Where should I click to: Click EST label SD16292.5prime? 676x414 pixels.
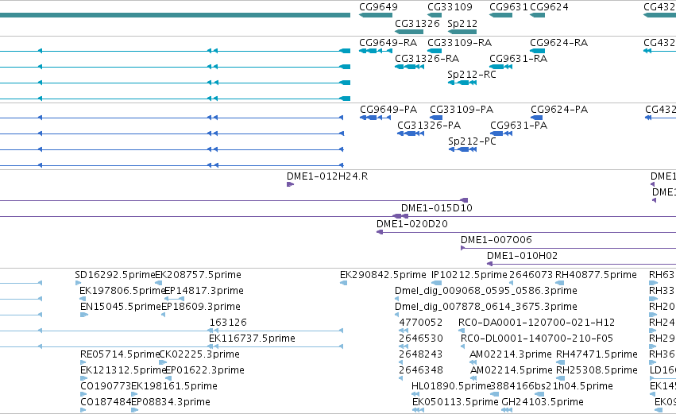[x=114, y=275]
